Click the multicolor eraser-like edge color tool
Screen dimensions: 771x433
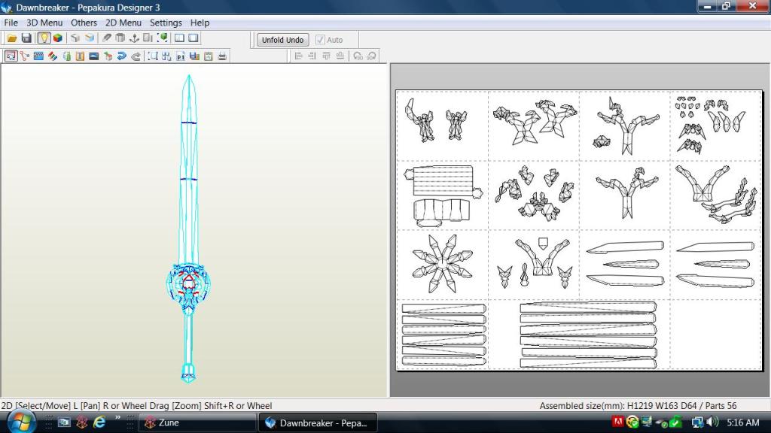click(x=53, y=56)
